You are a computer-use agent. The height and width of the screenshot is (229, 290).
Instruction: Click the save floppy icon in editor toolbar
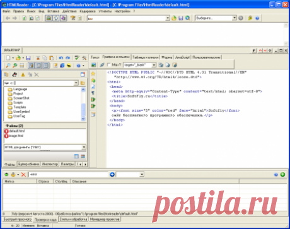click(x=28, y=58)
